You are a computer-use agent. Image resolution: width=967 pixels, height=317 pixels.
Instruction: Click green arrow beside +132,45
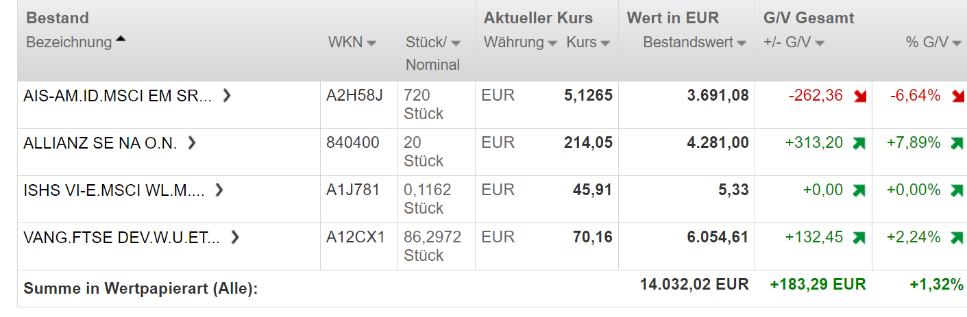859,238
